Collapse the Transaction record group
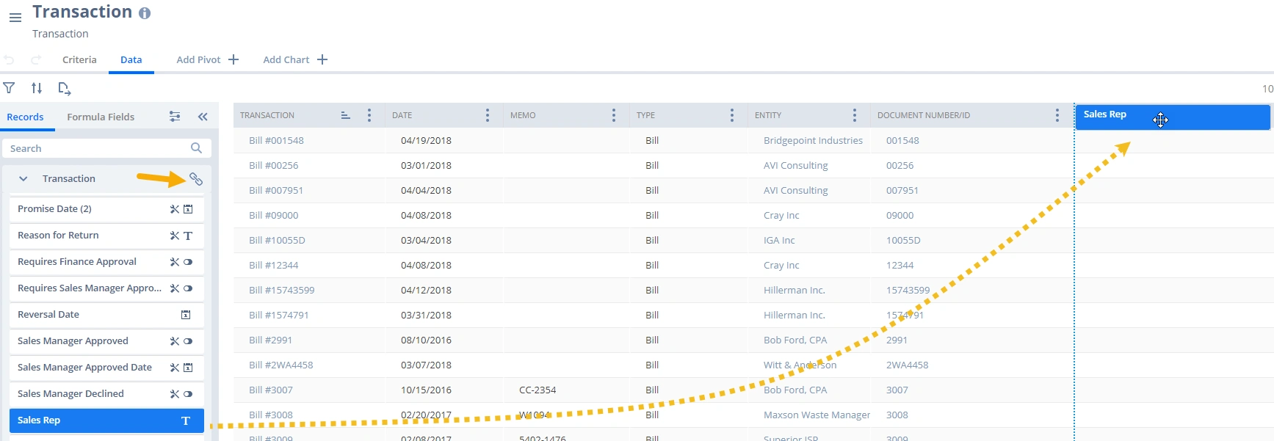The width and height of the screenshot is (1274, 441). 23,179
